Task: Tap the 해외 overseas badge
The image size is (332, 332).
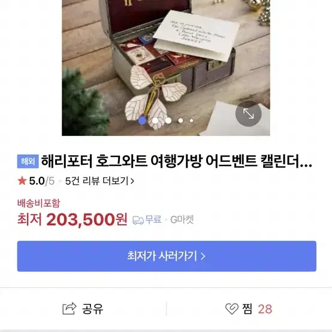Action: point(28,161)
